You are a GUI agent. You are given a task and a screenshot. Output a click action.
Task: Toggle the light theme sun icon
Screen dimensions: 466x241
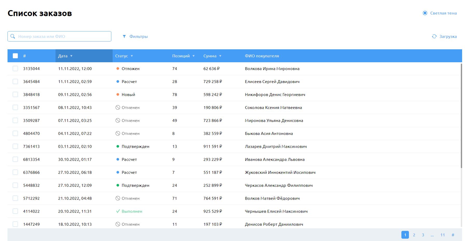click(425, 13)
